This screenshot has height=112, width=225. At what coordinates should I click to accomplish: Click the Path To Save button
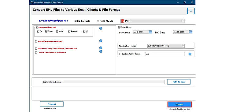[x=179, y=82]
